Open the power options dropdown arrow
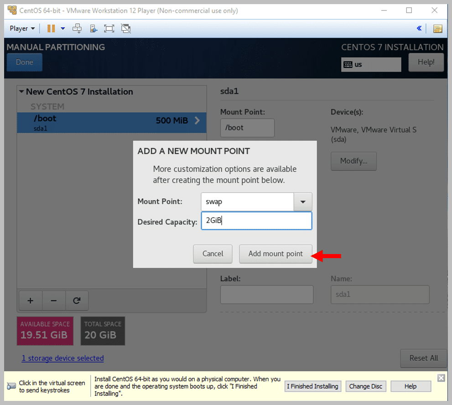452x405 pixels. (63, 29)
